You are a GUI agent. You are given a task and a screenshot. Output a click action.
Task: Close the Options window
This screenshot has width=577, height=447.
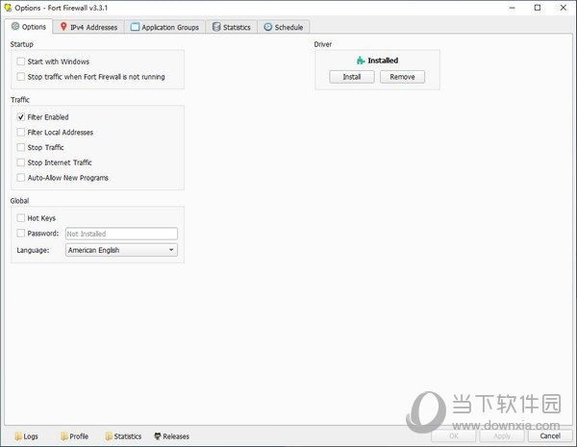[x=563, y=8]
